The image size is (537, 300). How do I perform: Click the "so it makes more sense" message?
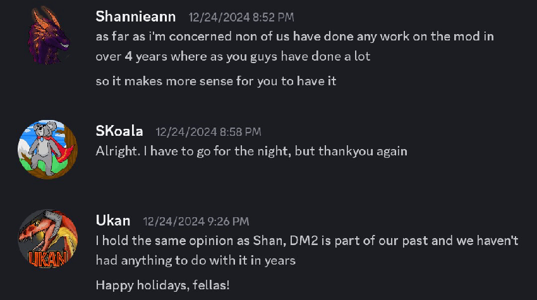click(x=215, y=82)
